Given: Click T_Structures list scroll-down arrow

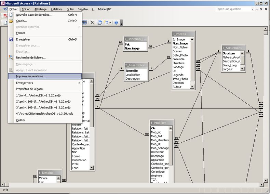Looking at the screenshot, I should (242, 69).
